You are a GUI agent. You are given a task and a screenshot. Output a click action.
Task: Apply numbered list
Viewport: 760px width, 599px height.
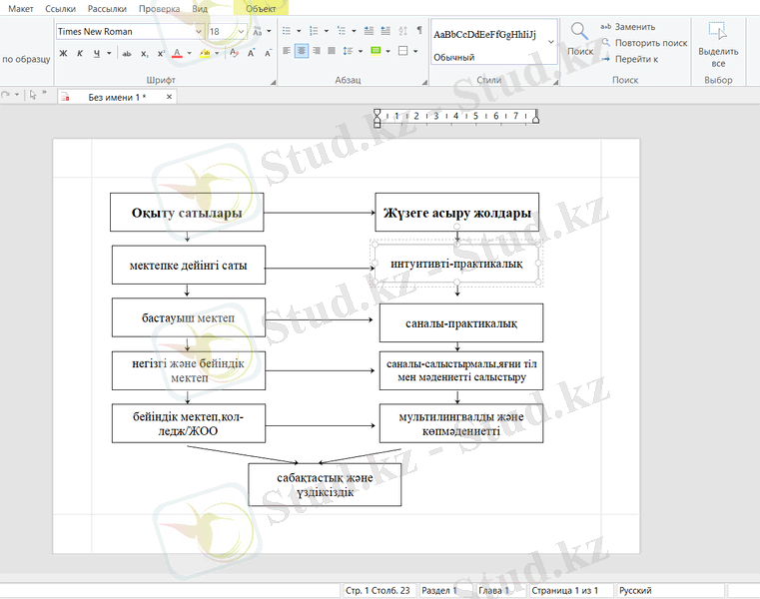(314, 31)
